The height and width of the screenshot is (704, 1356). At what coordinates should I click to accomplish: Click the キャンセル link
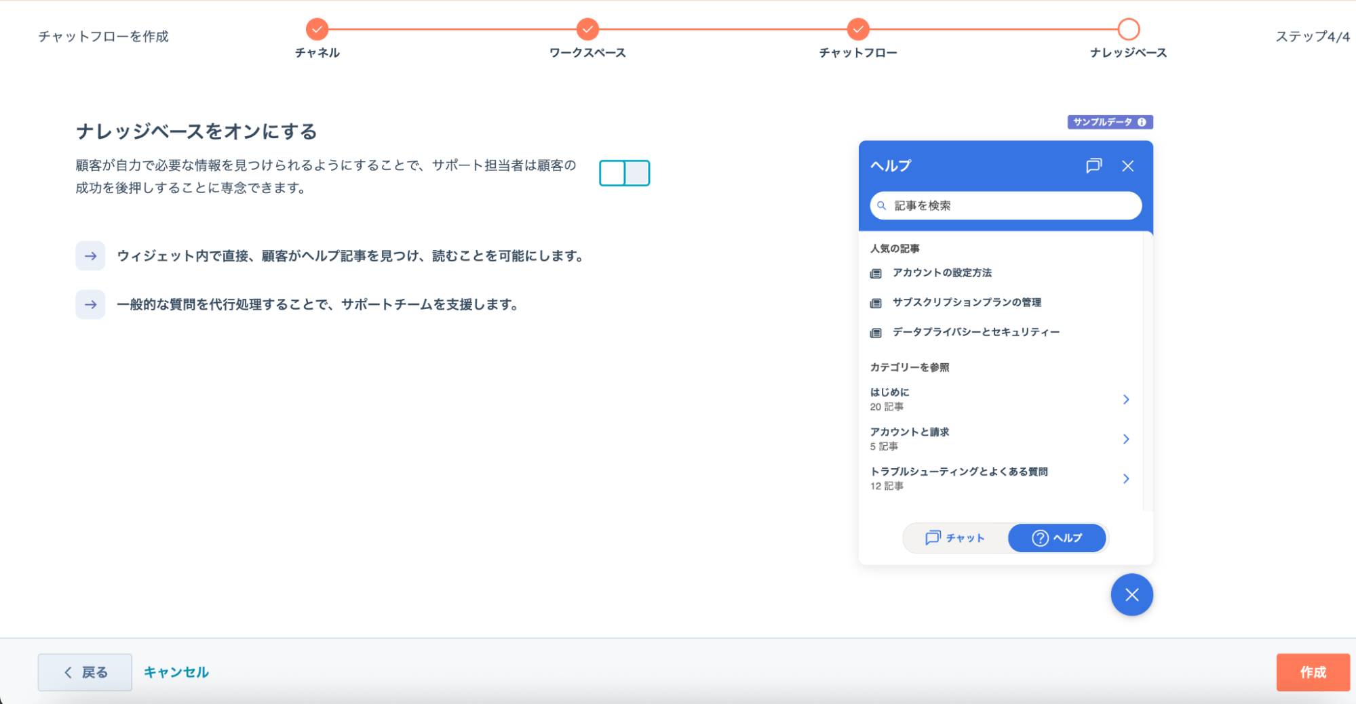pyautogui.click(x=176, y=672)
